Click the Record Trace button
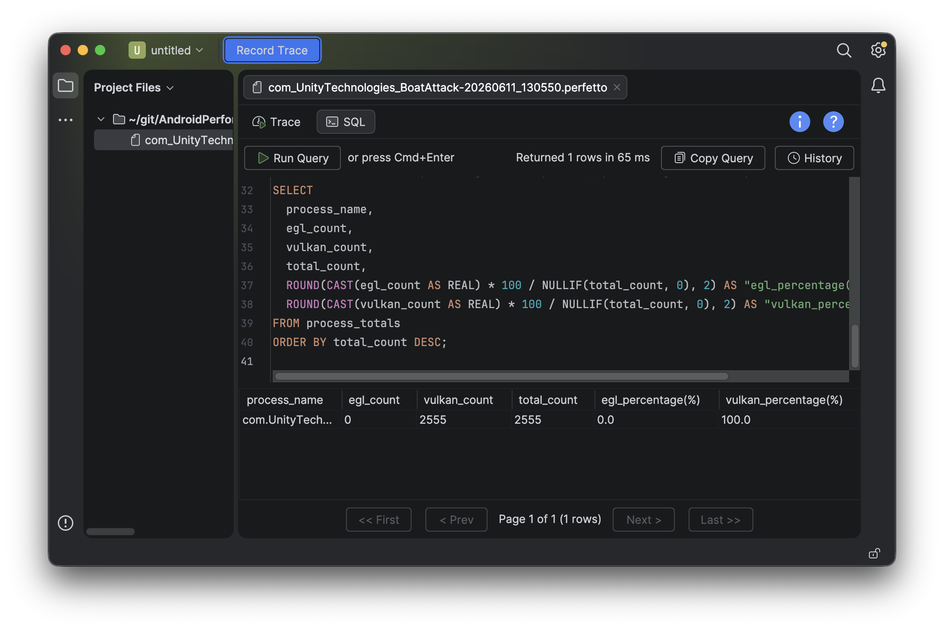 (x=272, y=50)
